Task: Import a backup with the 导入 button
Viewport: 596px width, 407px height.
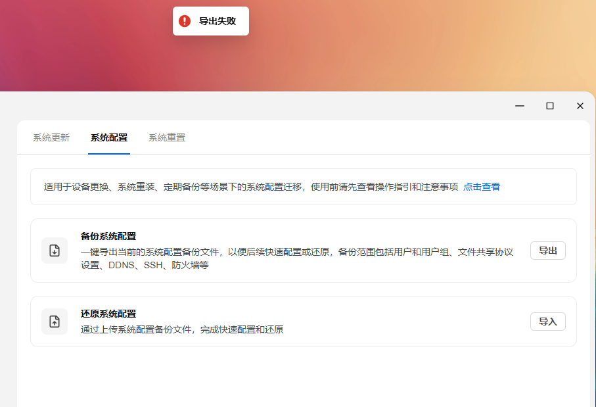Action: pyautogui.click(x=548, y=322)
